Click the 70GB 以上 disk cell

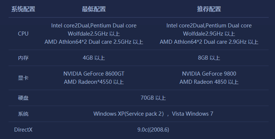pyautogui.click(x=153, y=98)
